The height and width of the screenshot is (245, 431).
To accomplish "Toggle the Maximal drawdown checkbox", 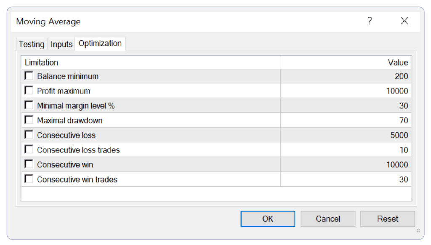I will click(x=29, y=120).
